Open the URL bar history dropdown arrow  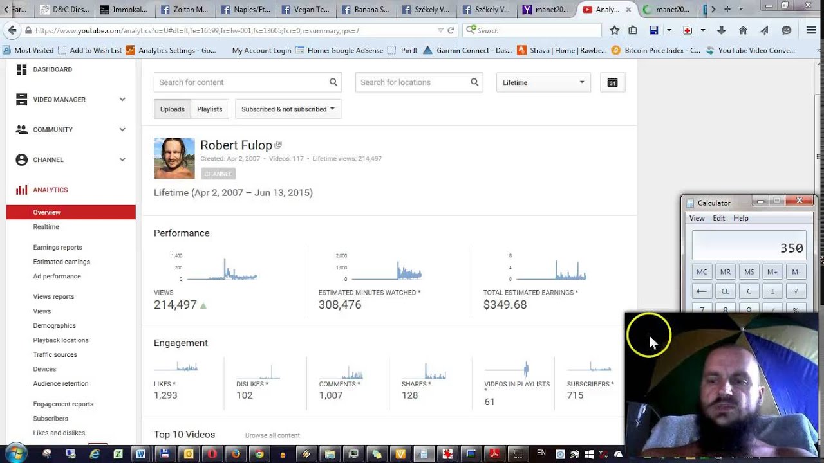[440, 30]
